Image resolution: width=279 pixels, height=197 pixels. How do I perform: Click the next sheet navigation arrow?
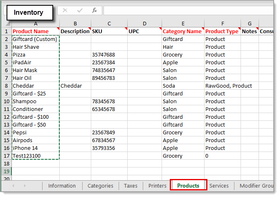(25, 186)
